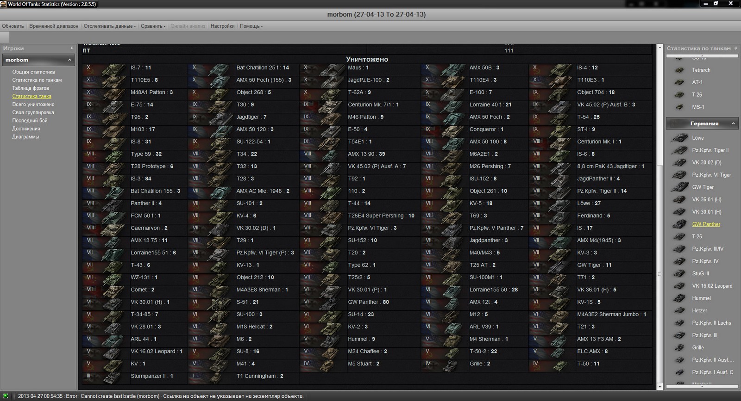Pin the Игроки panel
This screenshot has width=741, height=401.
(72, 49)
